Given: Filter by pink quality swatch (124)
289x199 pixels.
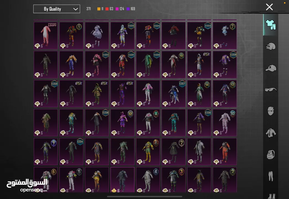Looking at the screenshot, I should [x=117, y=9].
